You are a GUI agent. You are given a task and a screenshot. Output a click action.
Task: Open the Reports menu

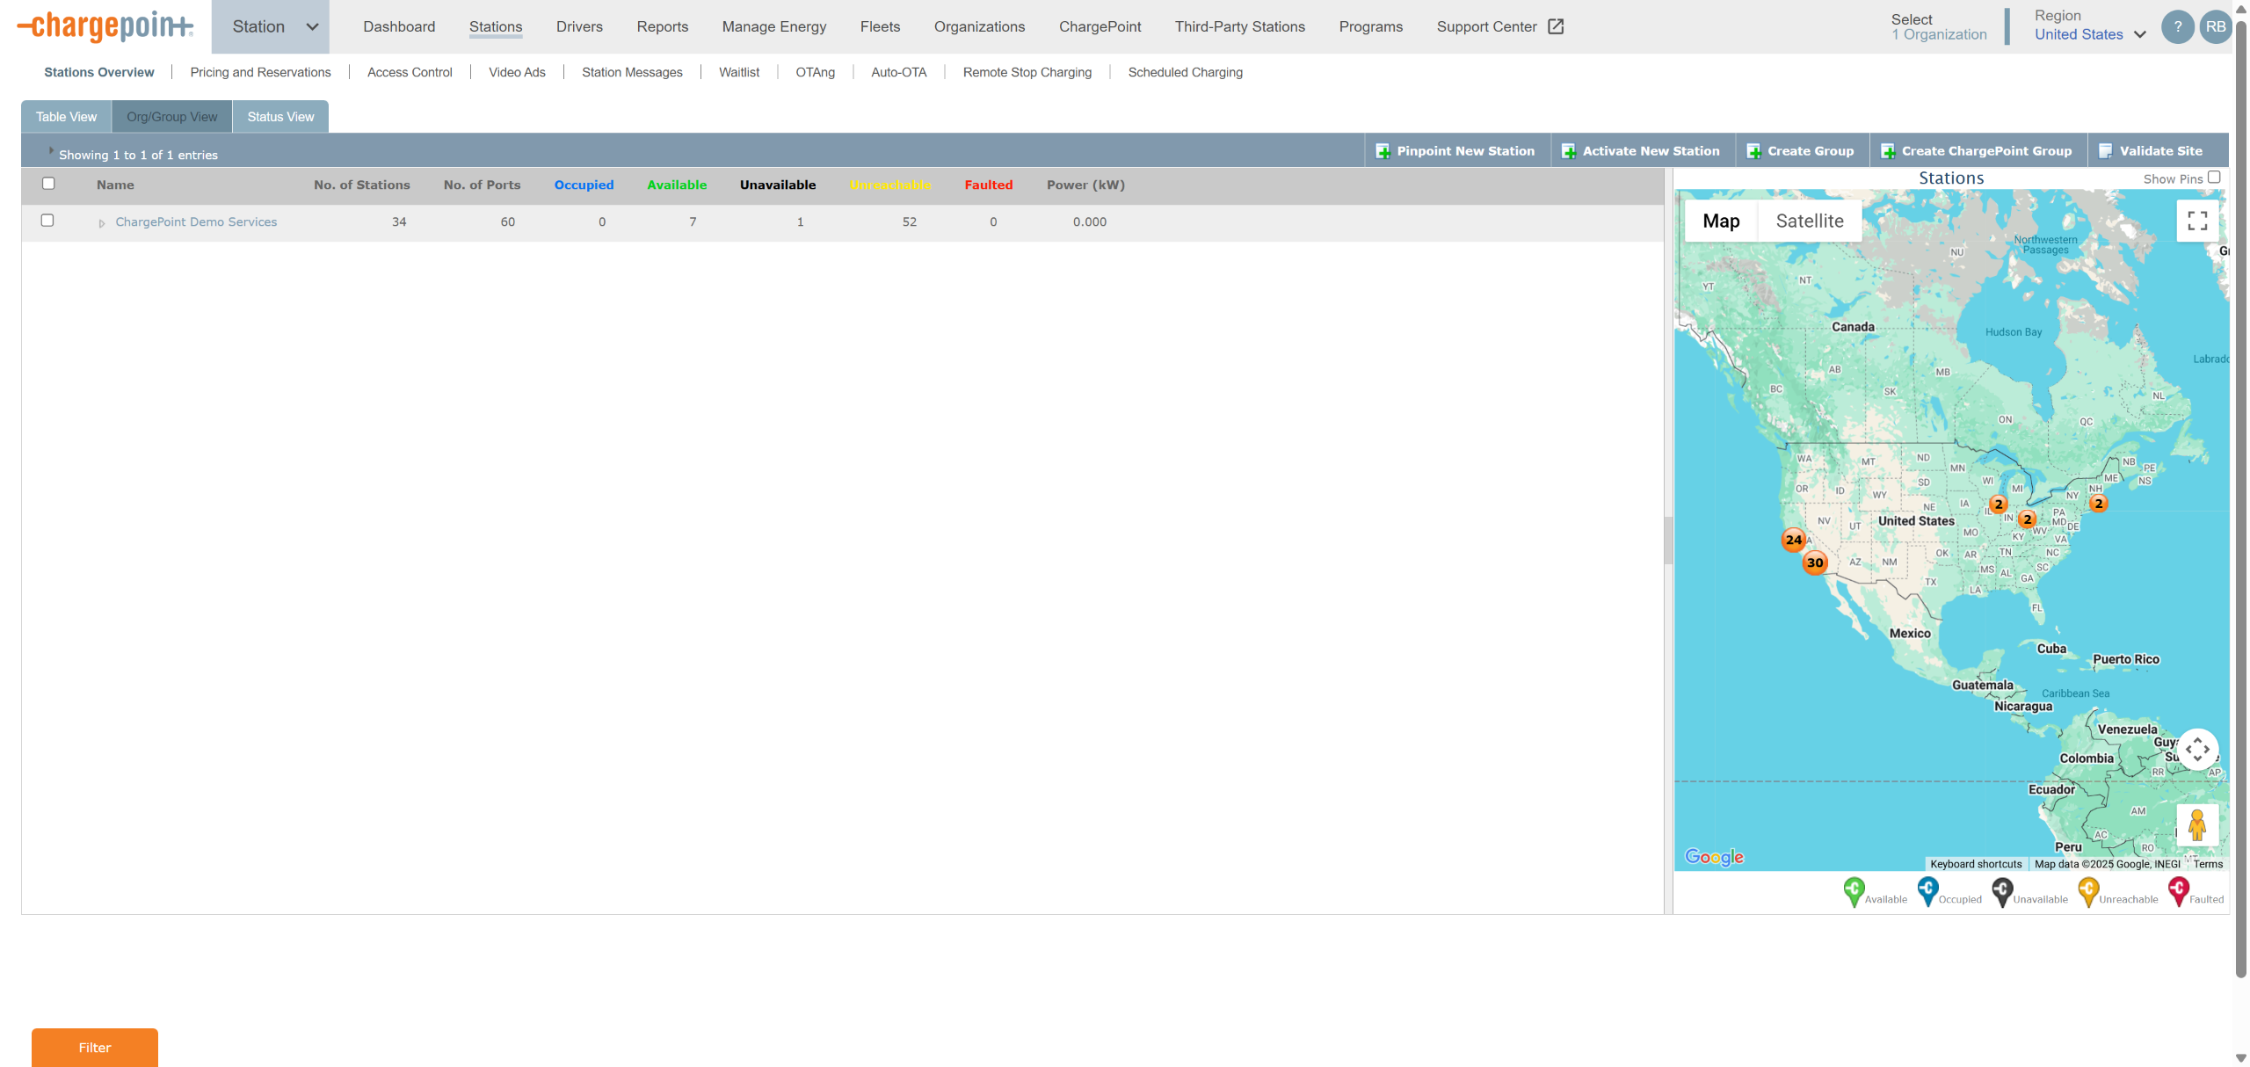(662, 26)
